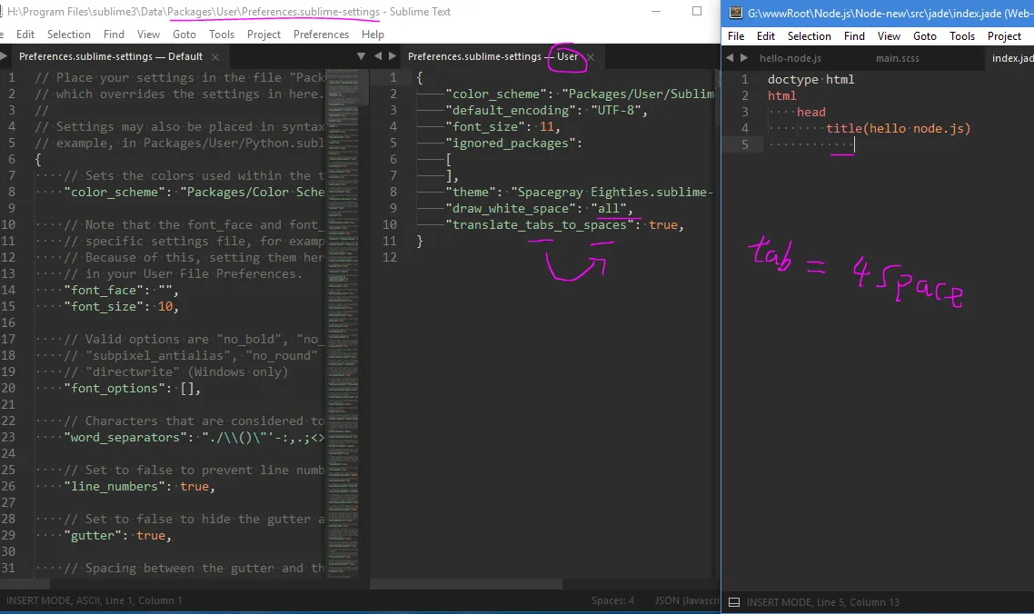Click the "ignored_packages" key in the User settings

coord(511,144)
